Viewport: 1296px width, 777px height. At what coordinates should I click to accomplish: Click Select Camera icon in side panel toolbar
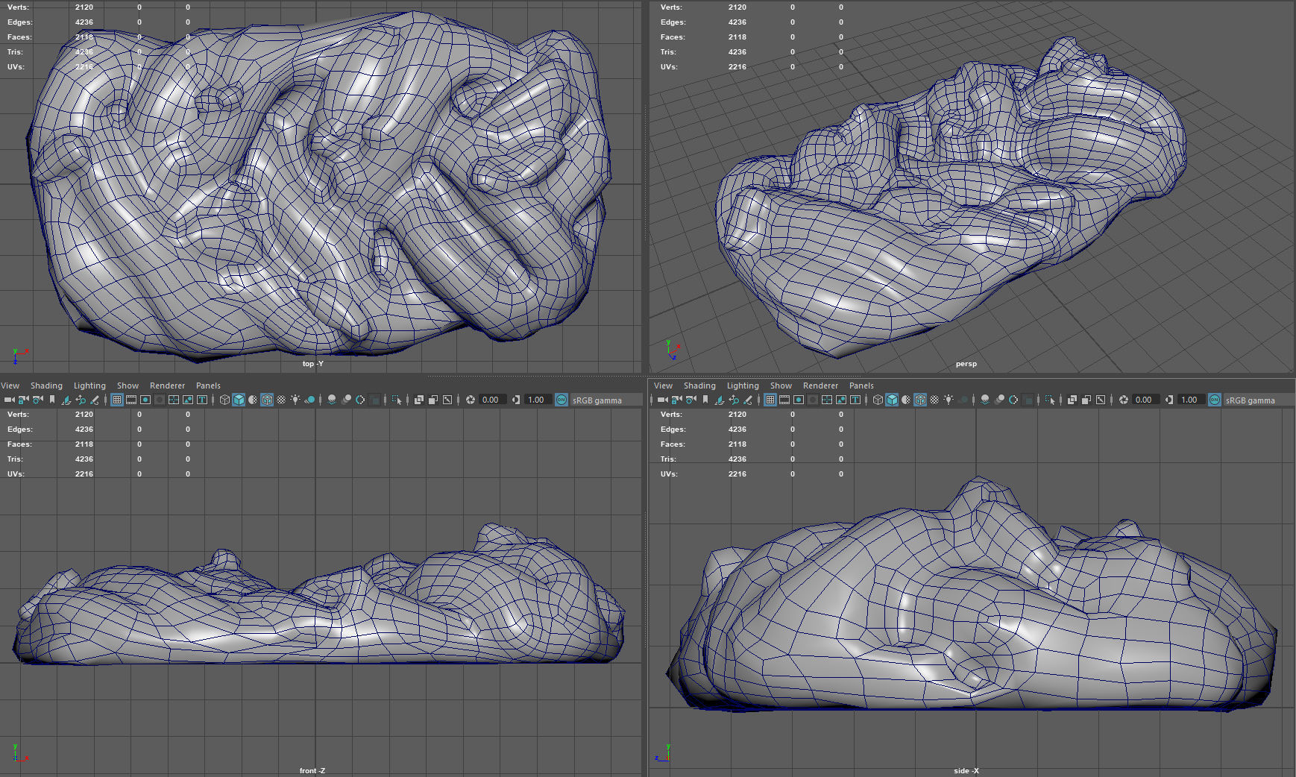(663, 400)
